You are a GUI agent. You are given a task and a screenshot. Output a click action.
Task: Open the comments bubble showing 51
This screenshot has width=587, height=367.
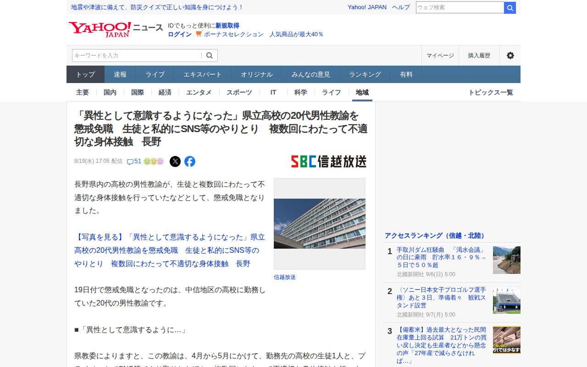[134, 161]
